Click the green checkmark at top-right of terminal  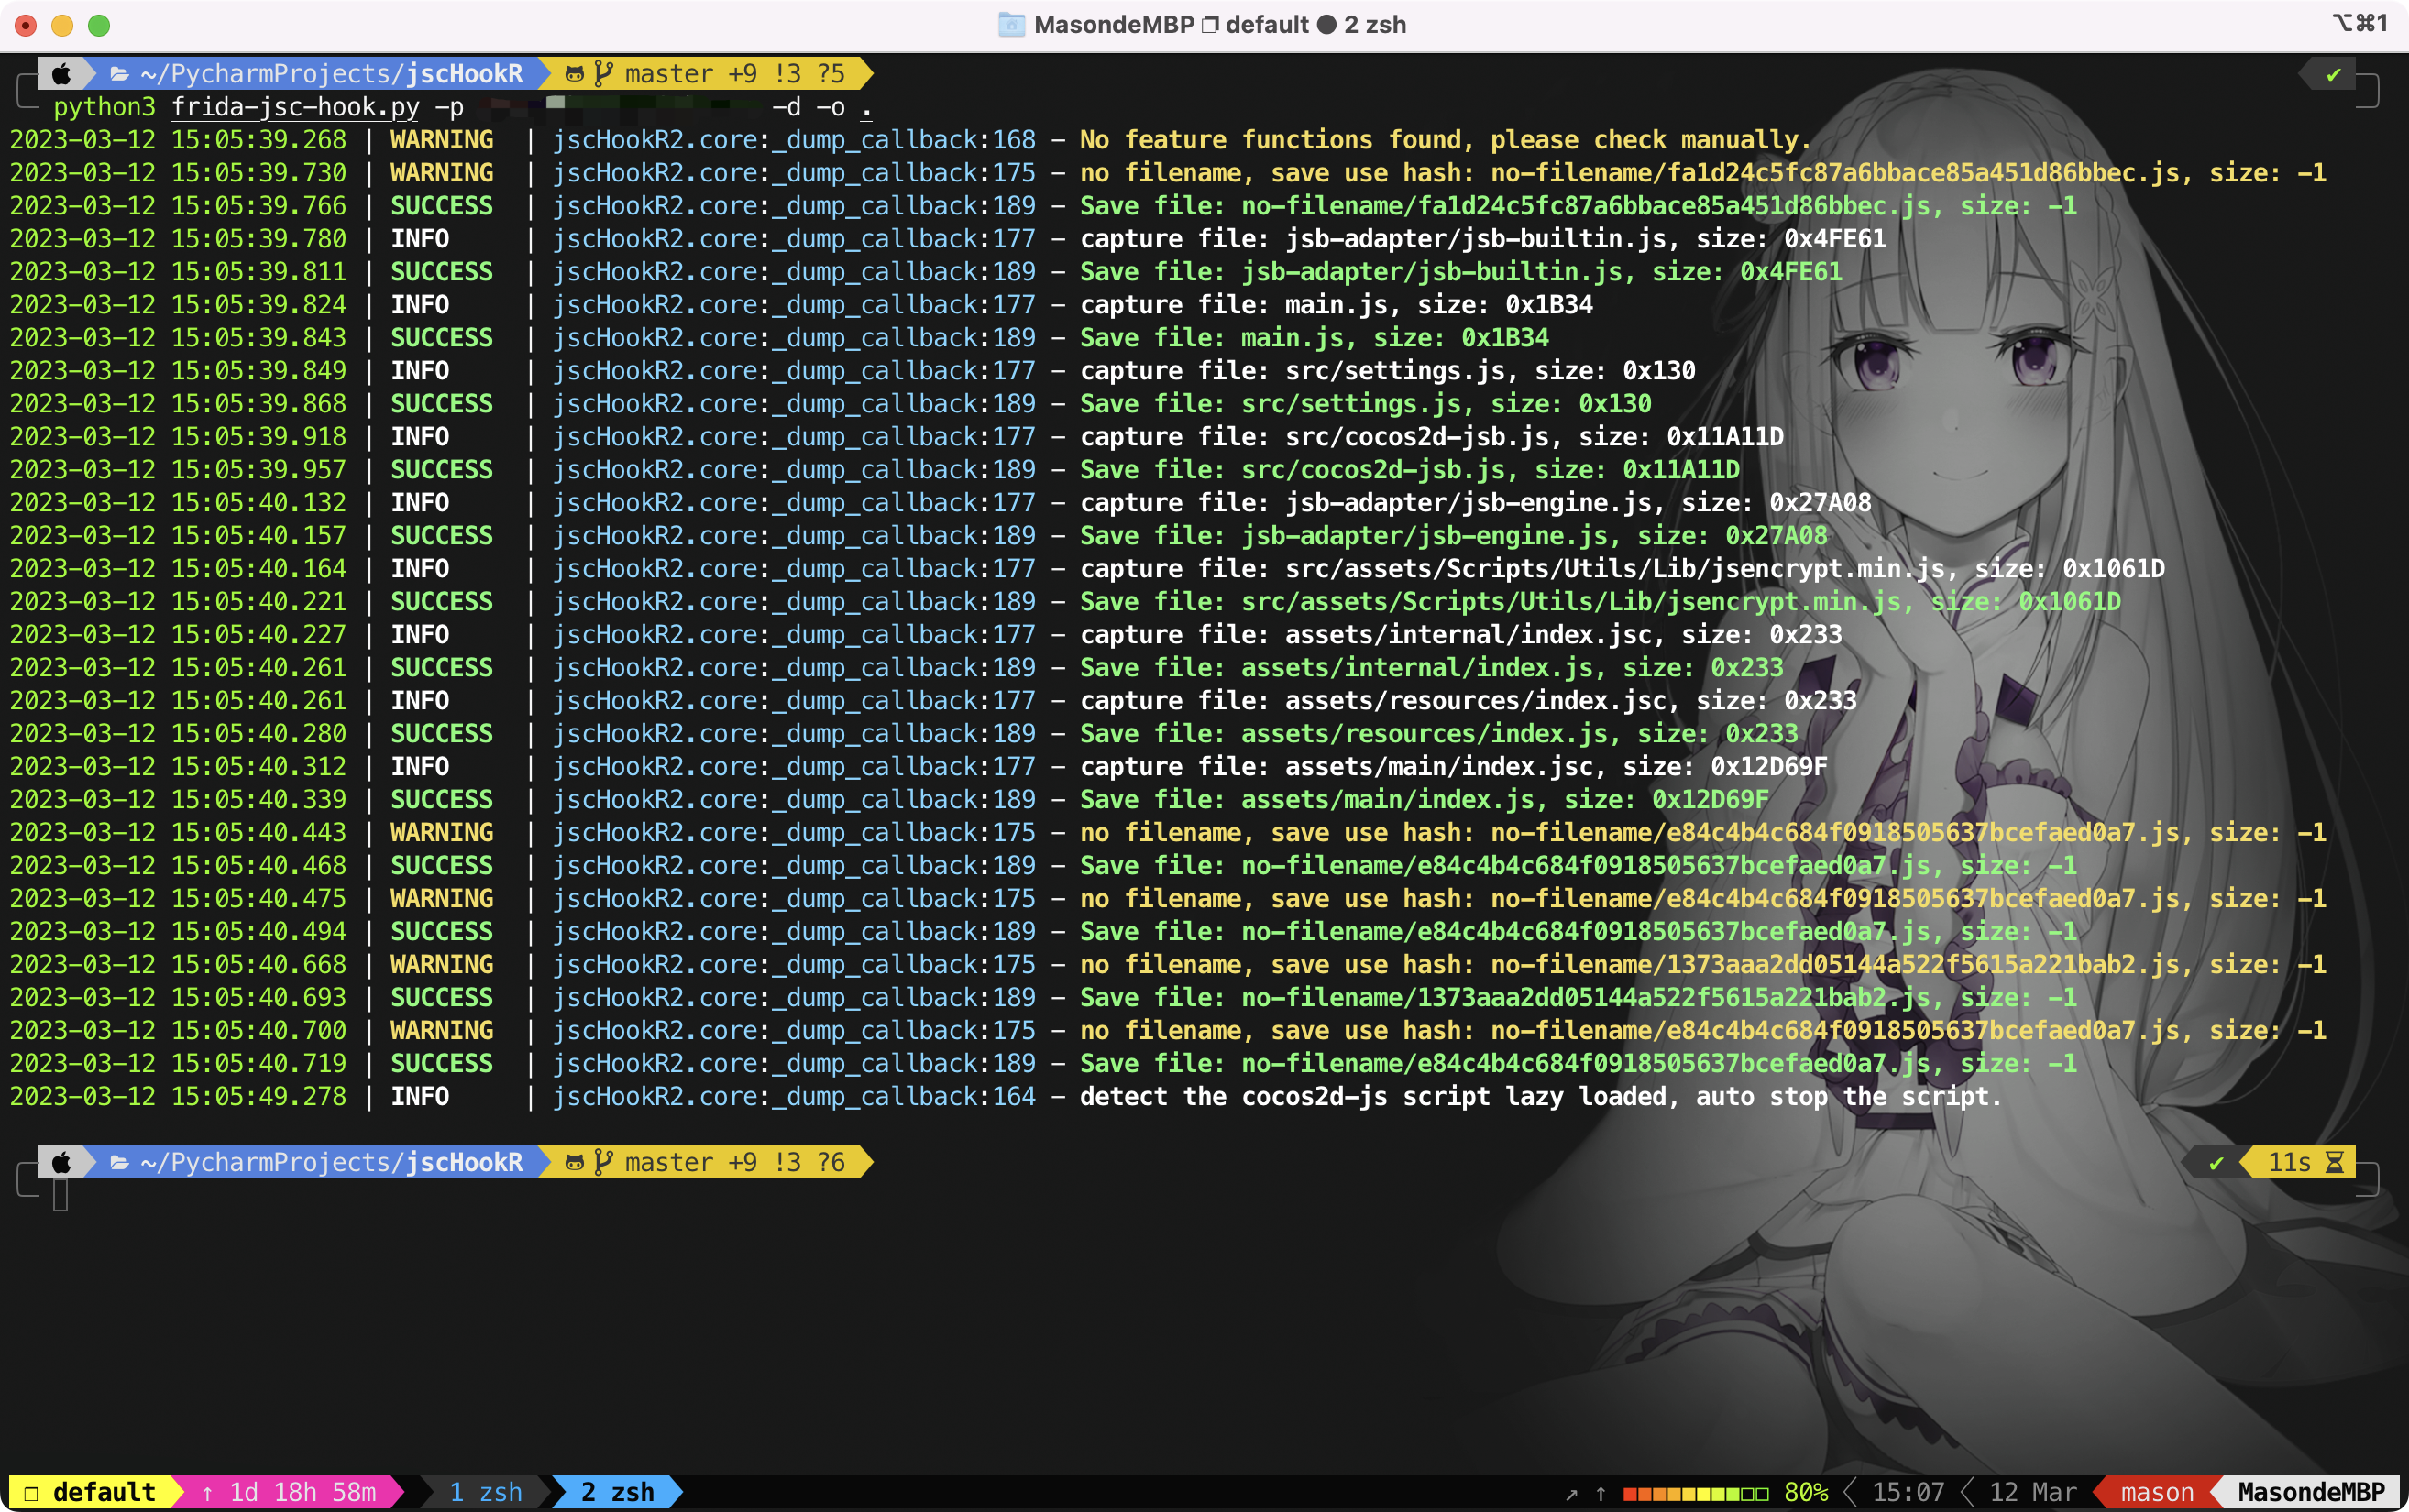tap(2334, 74)
